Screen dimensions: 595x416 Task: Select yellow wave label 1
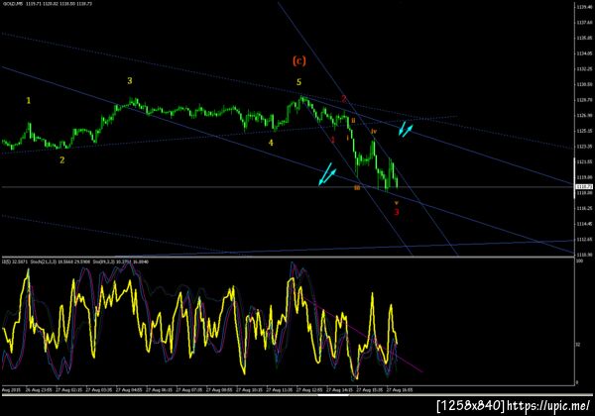[x=28, y=100]
